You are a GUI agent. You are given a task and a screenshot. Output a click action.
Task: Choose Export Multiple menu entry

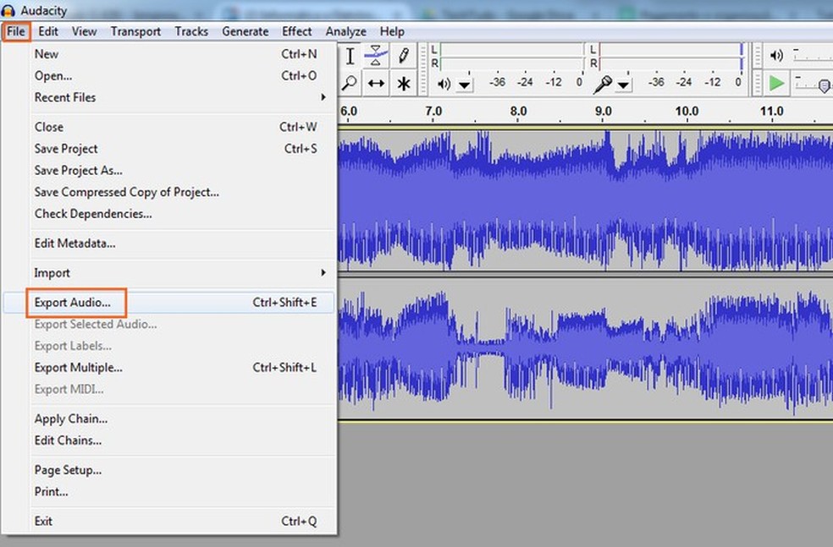click(78, 368)
